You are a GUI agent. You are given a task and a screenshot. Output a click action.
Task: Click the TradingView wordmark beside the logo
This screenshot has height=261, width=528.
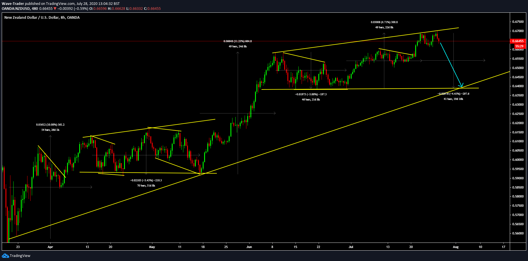pyautogui.click(x=20, y=256)
